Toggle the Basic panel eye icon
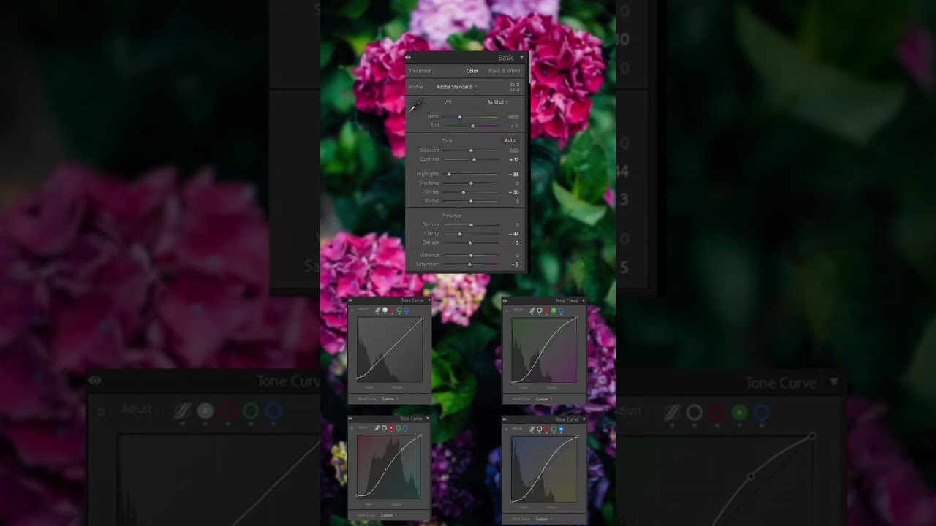936x526 pixels. tap(408, 58)
